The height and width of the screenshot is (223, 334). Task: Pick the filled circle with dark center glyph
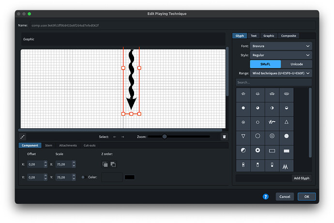coord(258,151)
